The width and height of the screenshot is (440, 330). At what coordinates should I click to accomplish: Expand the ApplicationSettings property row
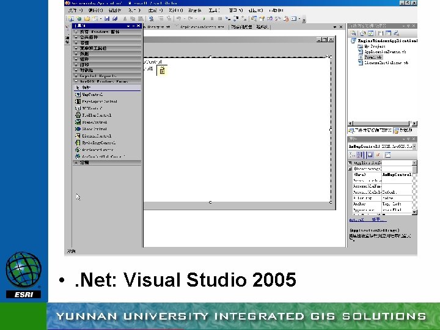click(350, 163)
